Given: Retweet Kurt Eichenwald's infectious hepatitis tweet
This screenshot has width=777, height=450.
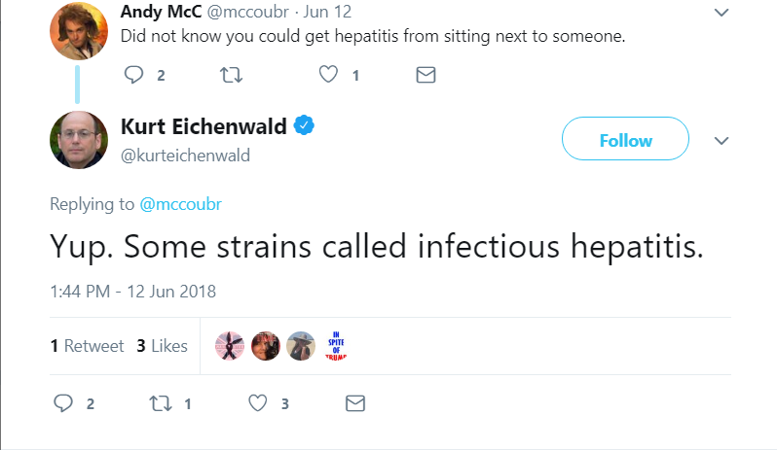Looking at the screenshot, I should click(161, 403).
